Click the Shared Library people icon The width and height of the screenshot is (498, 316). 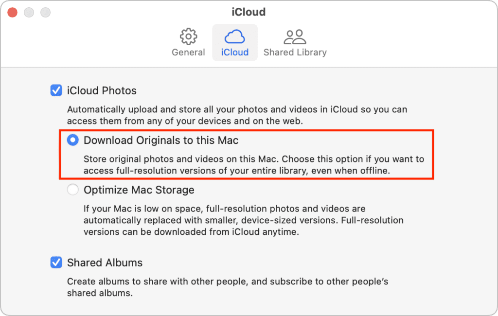(x=295, y=36)
